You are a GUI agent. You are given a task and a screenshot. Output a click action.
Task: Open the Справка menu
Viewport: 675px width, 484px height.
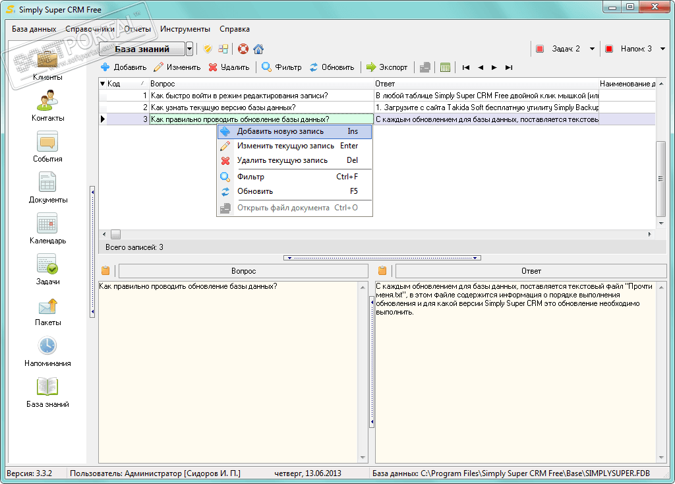point(235,29)
